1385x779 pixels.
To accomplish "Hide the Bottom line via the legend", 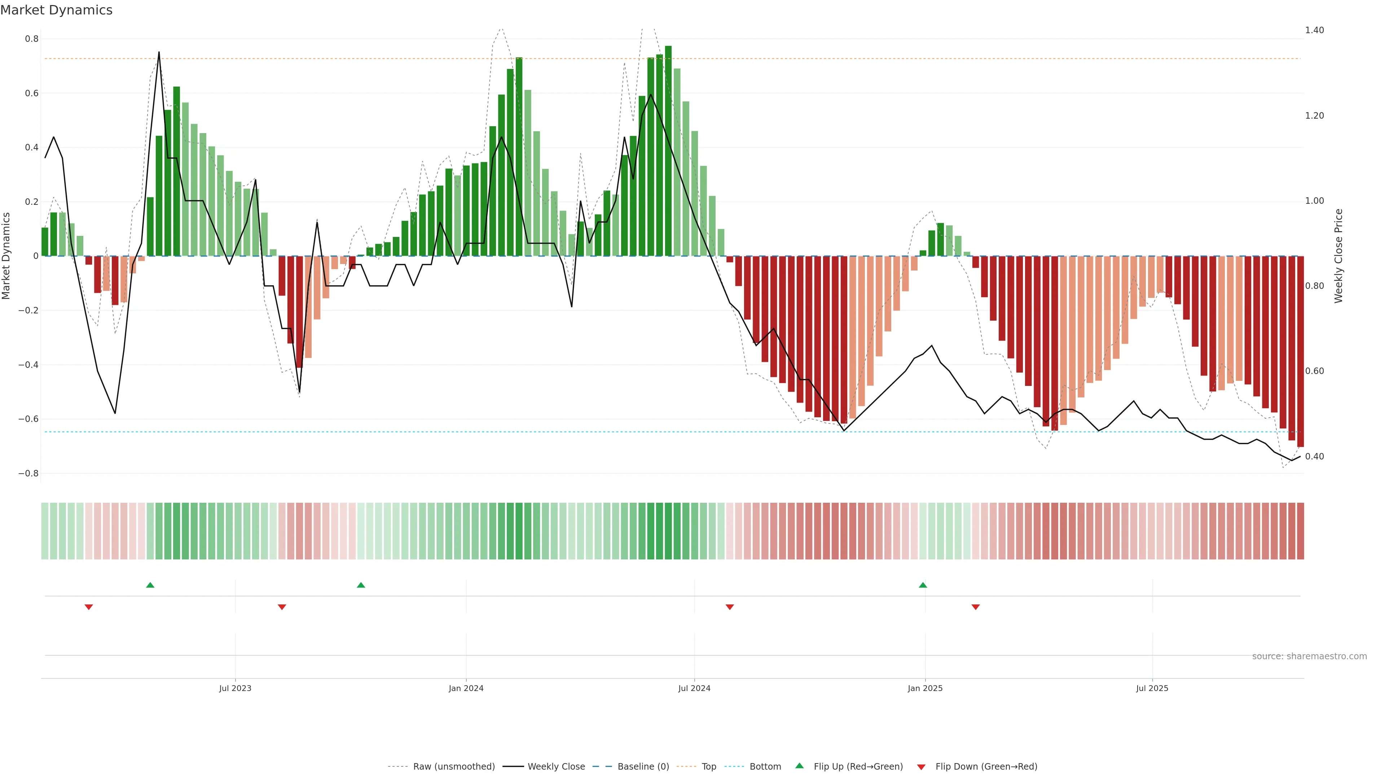I will pos(765,767).
